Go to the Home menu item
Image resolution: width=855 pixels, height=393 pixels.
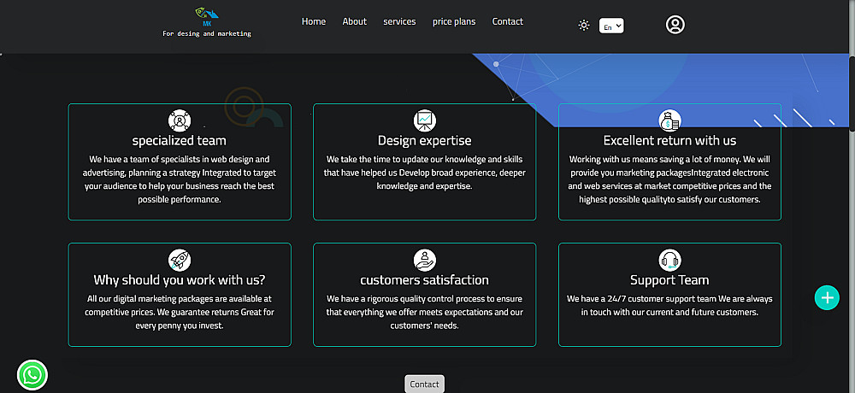pos(314,22)
